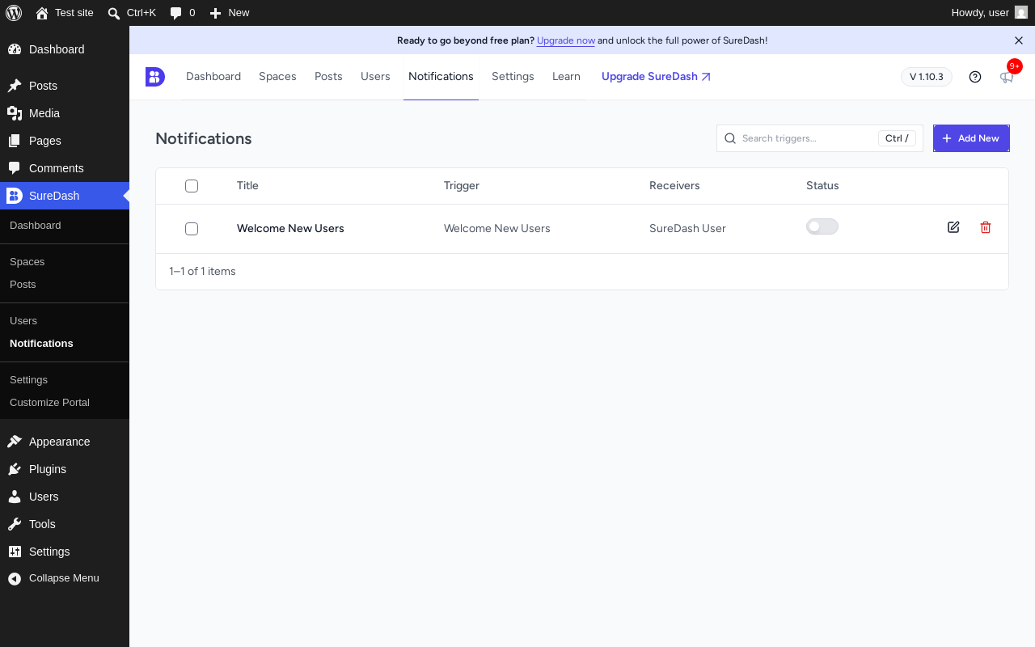Viewport: 1035px width, 647px height.
Task: Open the help question mark icon
Action: (975, 77)
